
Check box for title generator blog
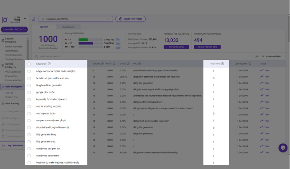[x=29, y=134]
